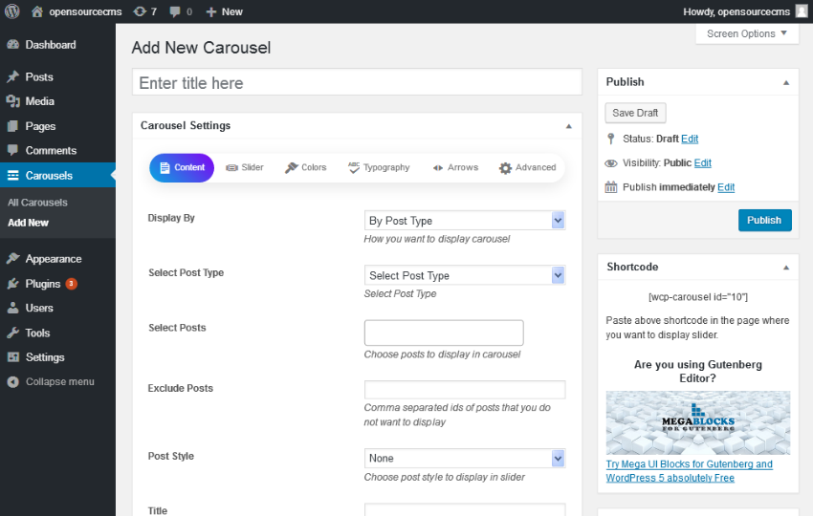This screenshot has width=813, height=516.
Task: Switch to the Content tab
Action: 182,167
